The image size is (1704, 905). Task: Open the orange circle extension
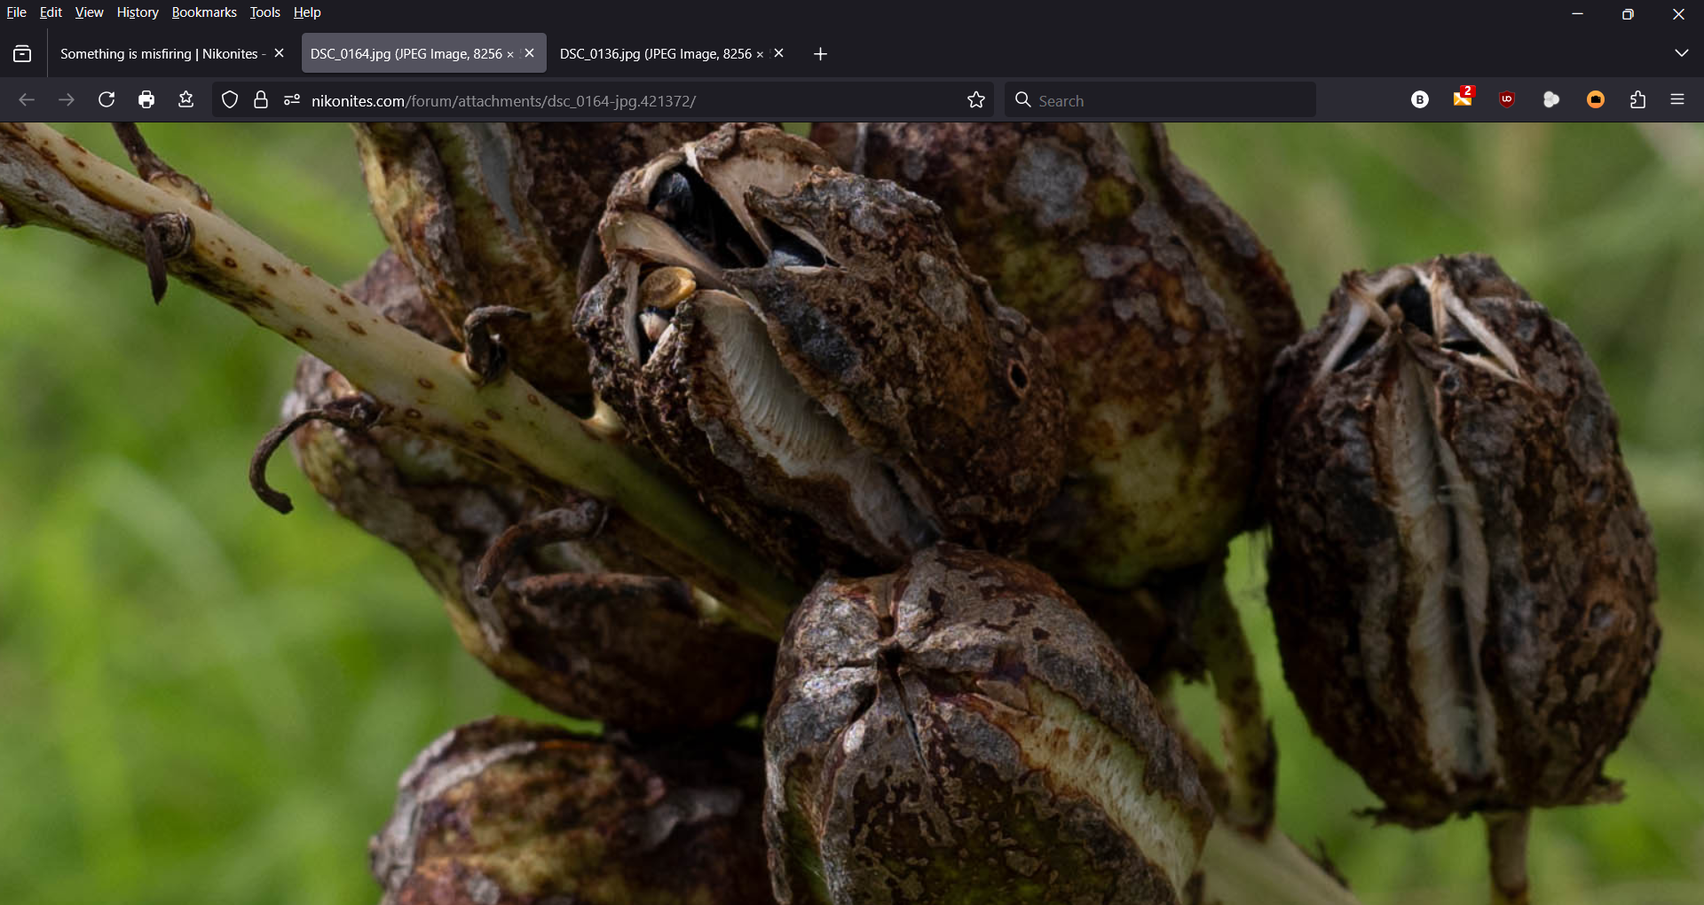[x=1596, y=100]
